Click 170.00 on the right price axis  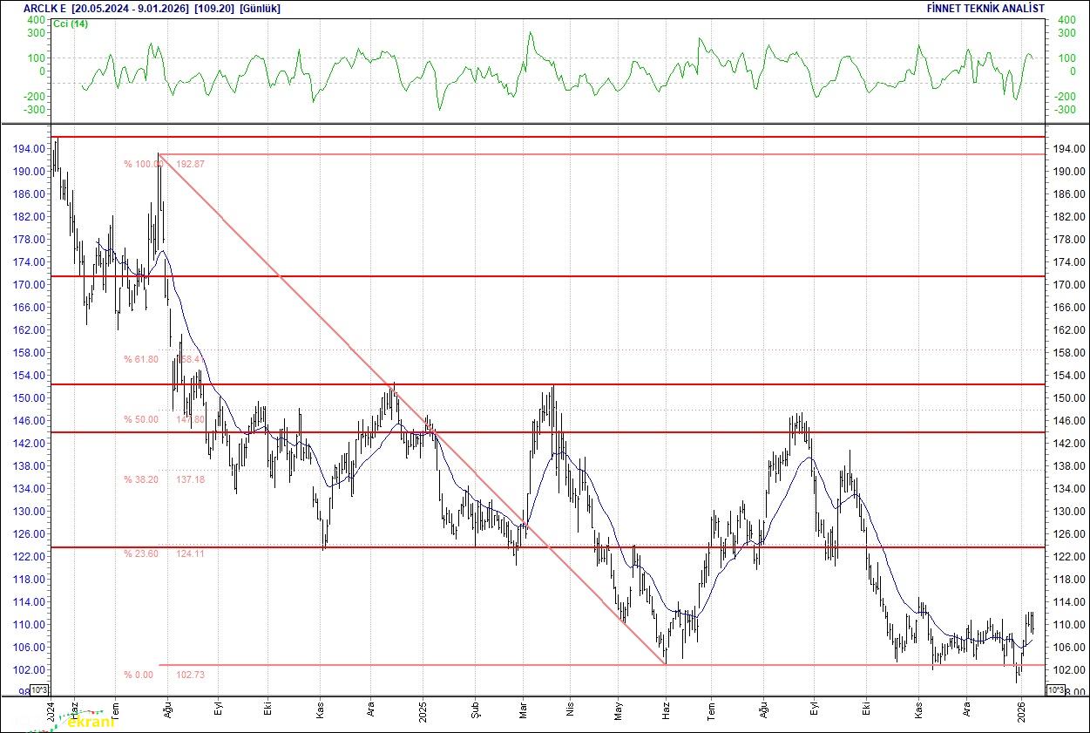coord(1068,285)
